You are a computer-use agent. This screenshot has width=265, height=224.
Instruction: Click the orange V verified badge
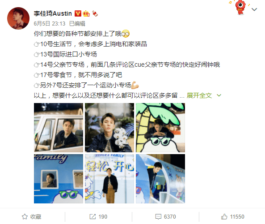tap(78, 13)
